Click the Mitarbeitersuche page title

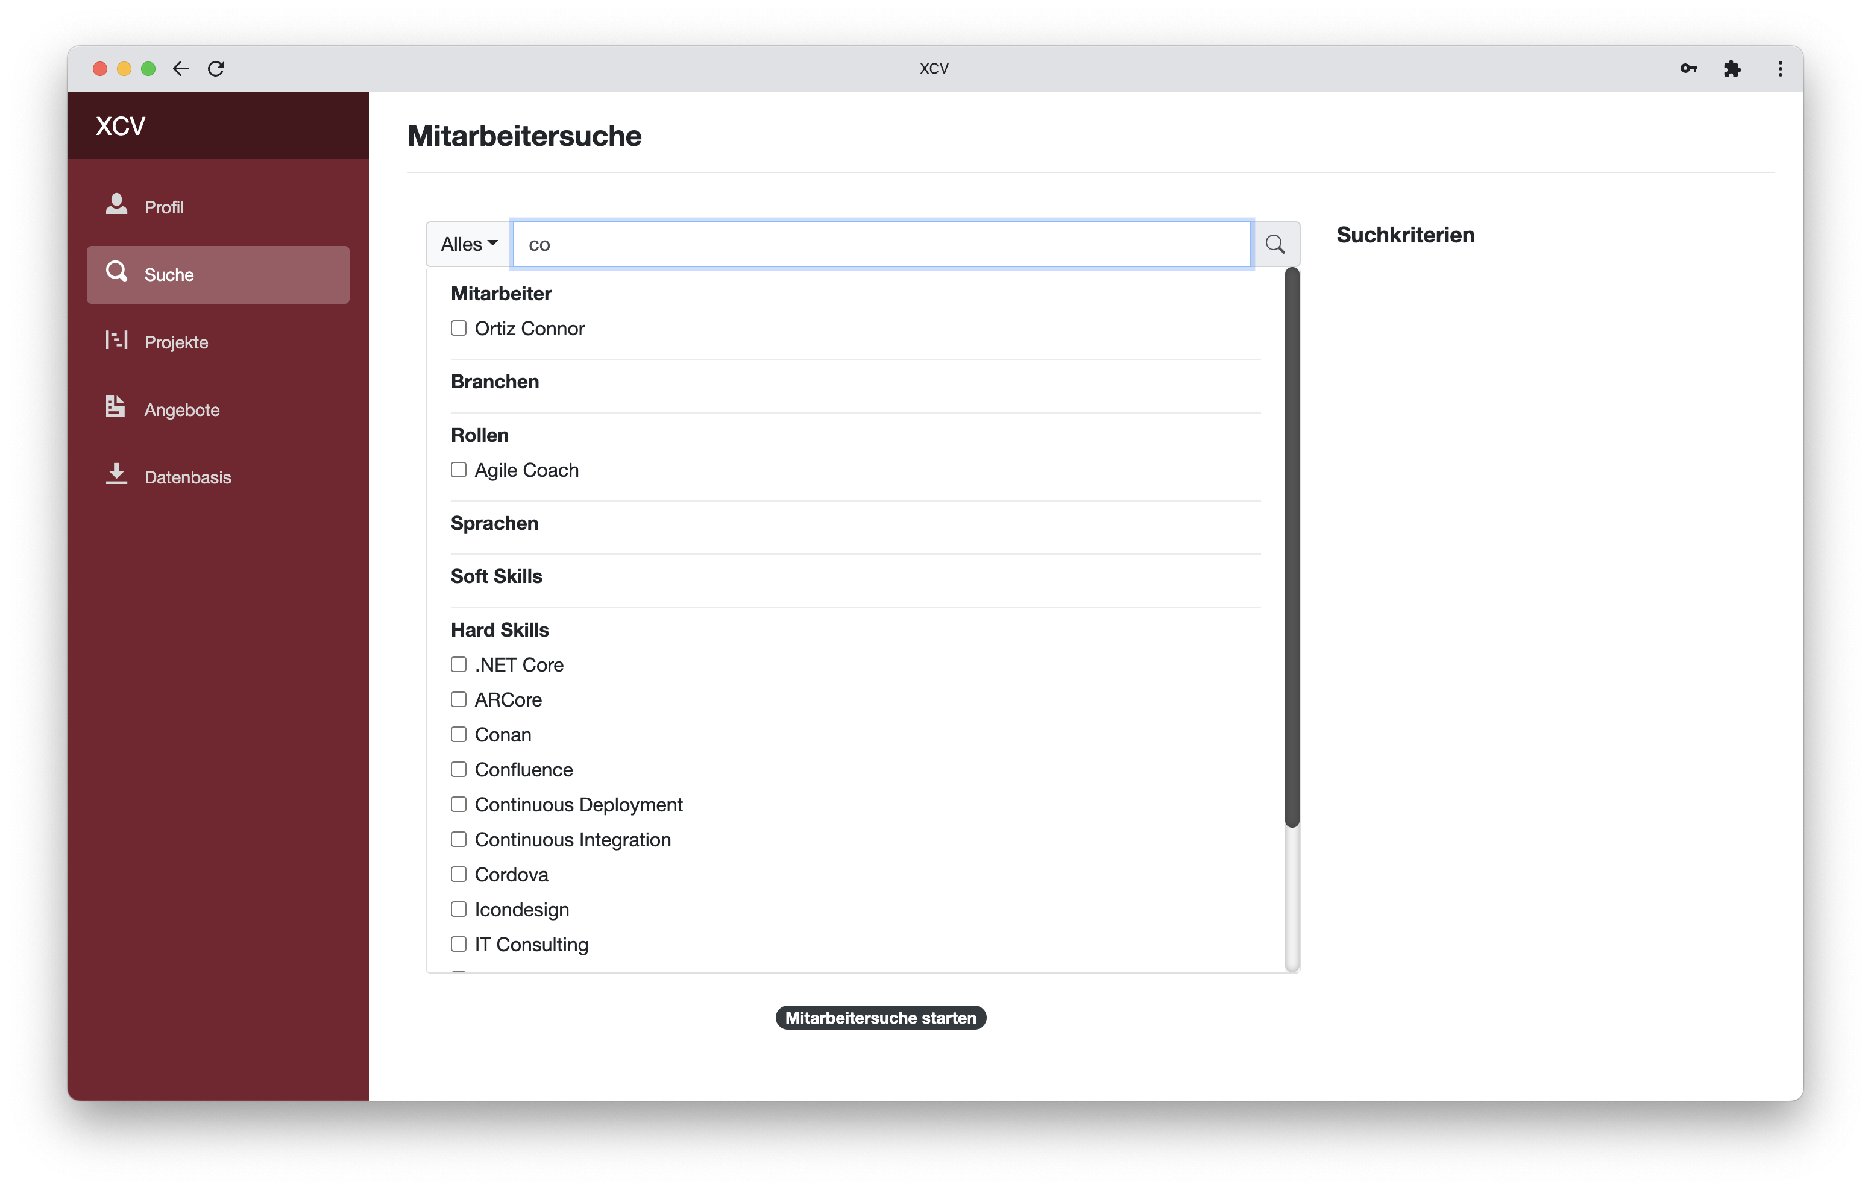(x=524, y=136)
